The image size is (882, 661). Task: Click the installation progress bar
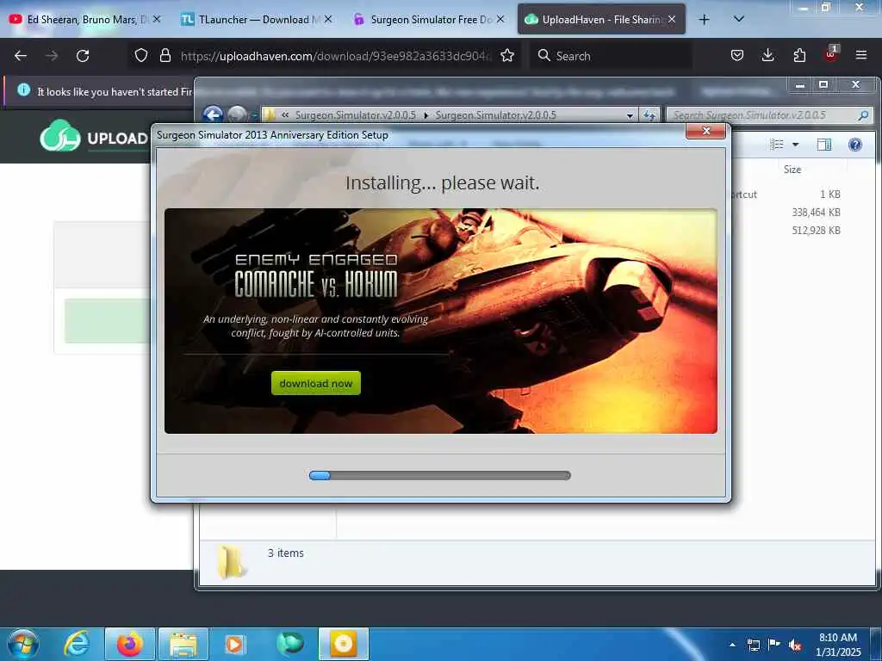coord(440,475)
